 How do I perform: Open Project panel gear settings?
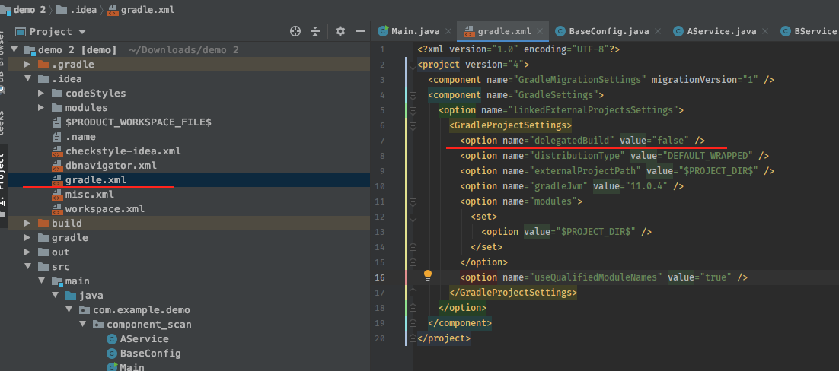(x=340, y=31)
